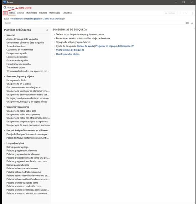196x204 pixels.
Task: Close the Buscar tab with its X
Action: click(16, 7)
